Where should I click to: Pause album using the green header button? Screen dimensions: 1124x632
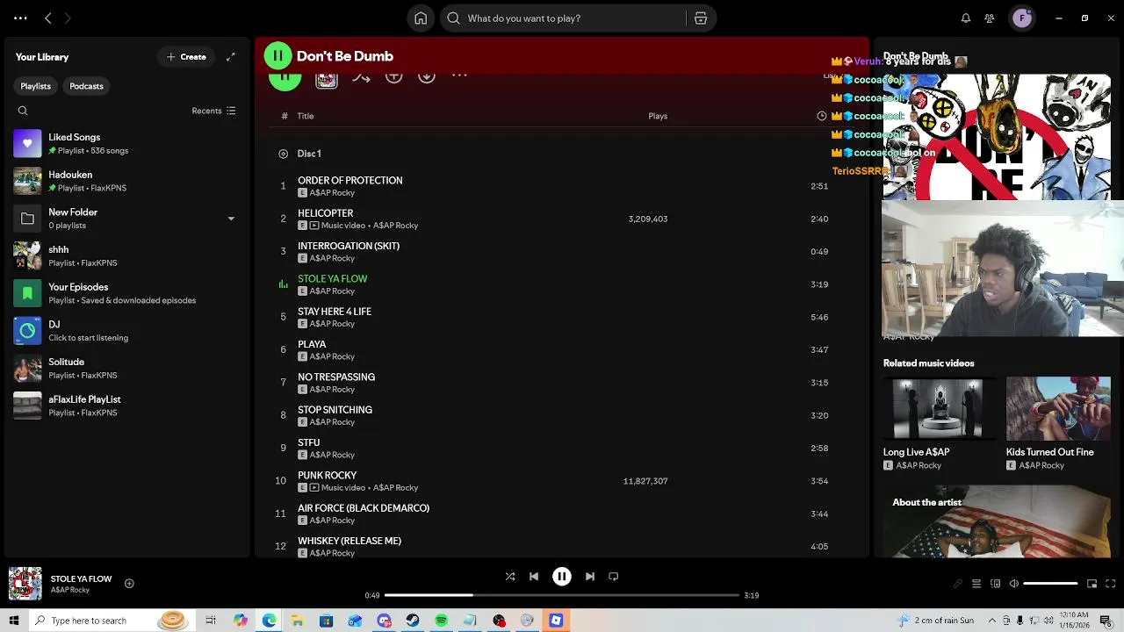(277, 55)
